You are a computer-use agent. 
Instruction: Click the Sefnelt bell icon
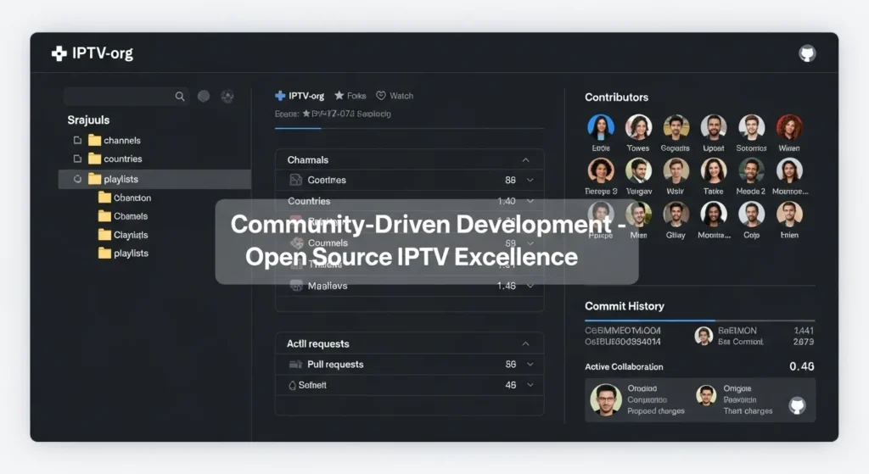[x=292, y=386]
